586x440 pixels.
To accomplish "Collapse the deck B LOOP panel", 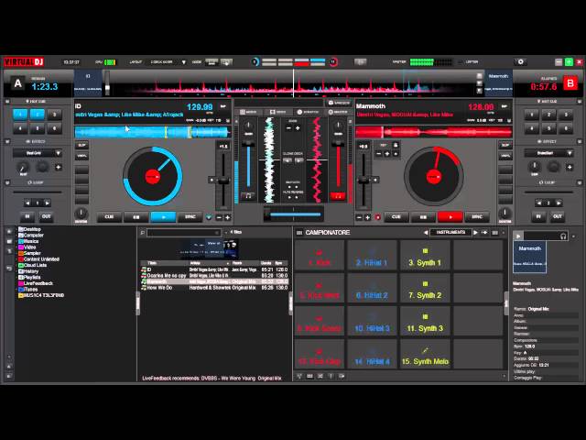I will [x=580, y=182].
